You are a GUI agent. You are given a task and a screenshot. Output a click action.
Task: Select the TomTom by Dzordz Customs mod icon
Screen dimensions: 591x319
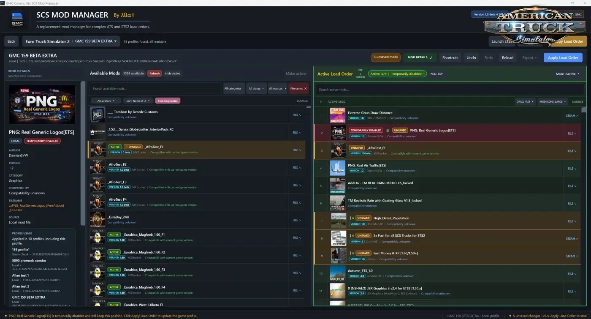click(98, 115)
